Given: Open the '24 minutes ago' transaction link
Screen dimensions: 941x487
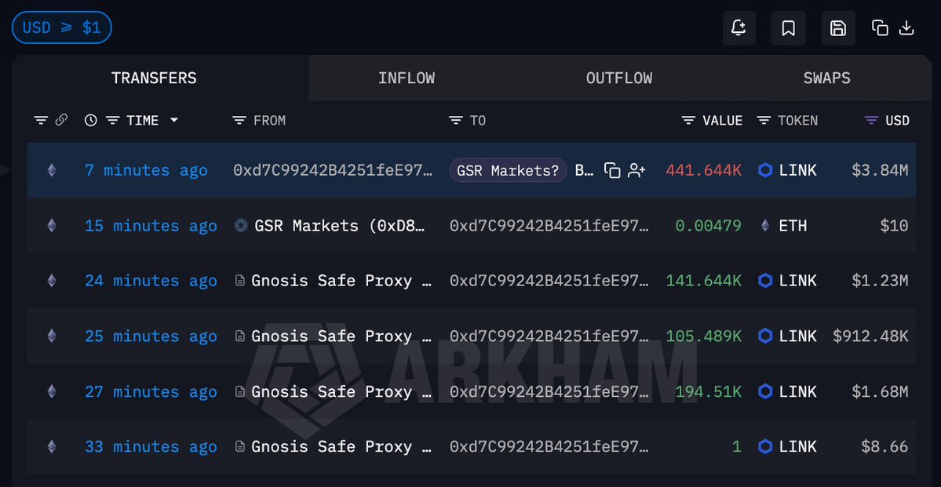Looking at the screenshot, I should pyautogui.click(x=151, y=281).
